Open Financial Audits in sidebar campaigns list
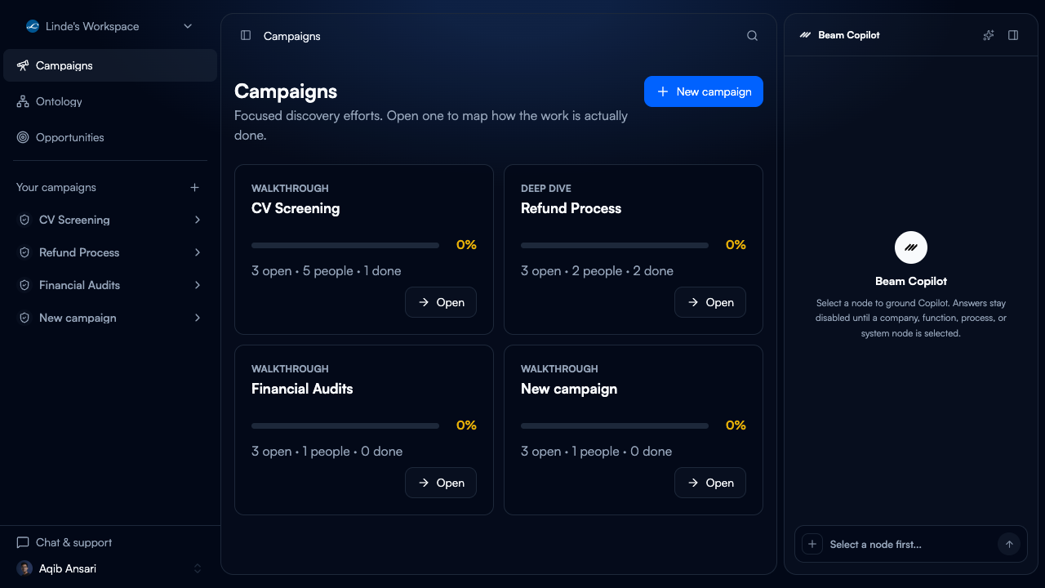This screenshot has width=1045, height=588. pos(110,285)
